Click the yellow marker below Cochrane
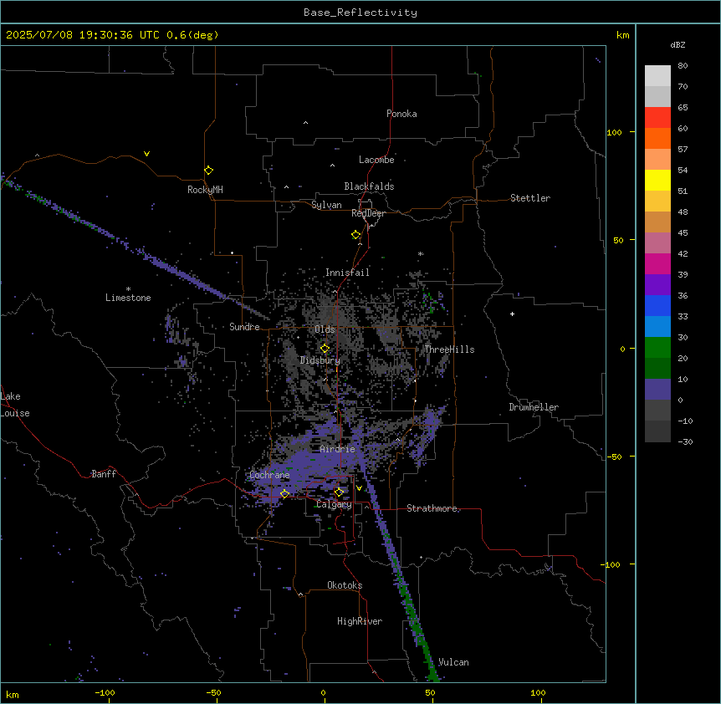 click(x=284, y=494)
